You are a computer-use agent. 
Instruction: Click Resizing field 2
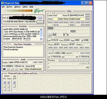click(x=67, y=67)
